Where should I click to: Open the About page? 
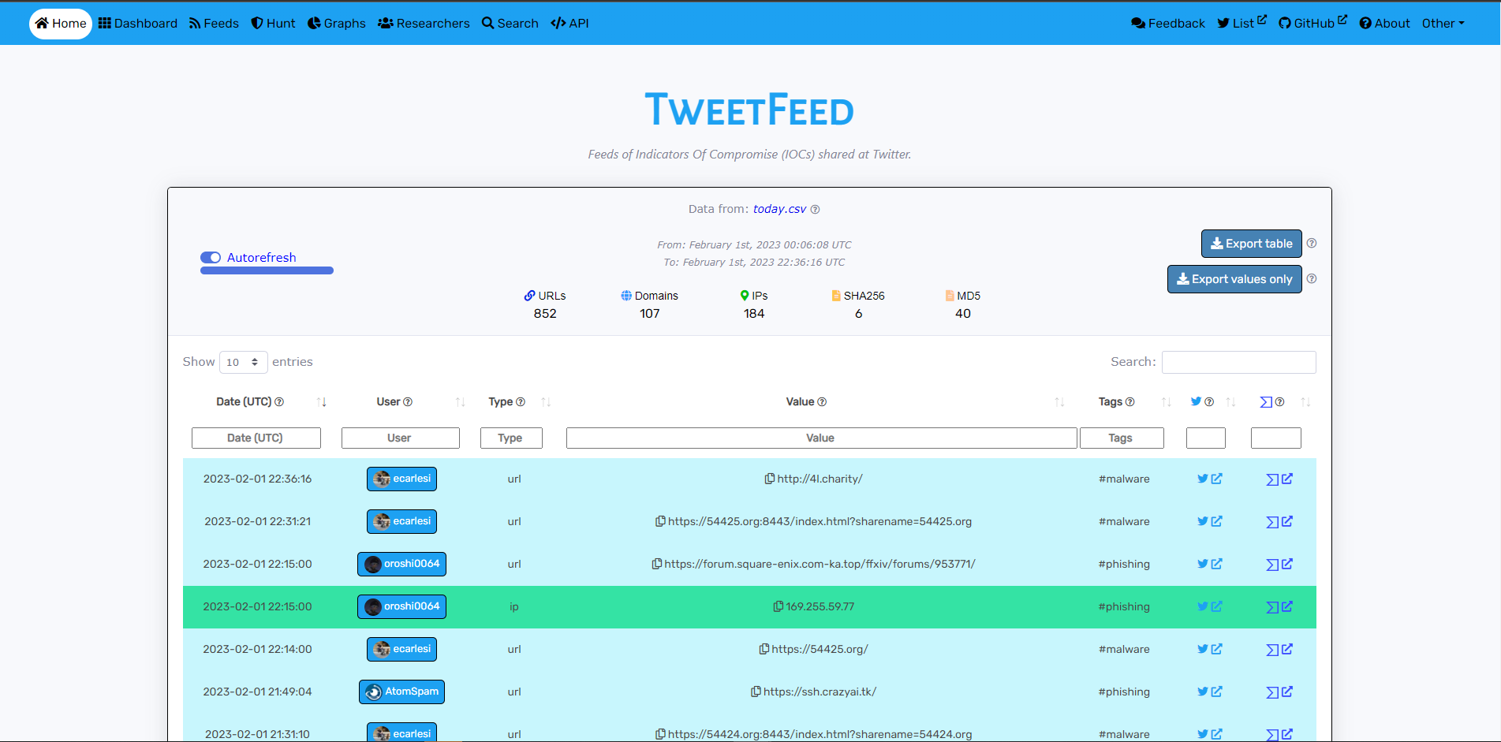pyautogui.click(x=1384, y=24)
